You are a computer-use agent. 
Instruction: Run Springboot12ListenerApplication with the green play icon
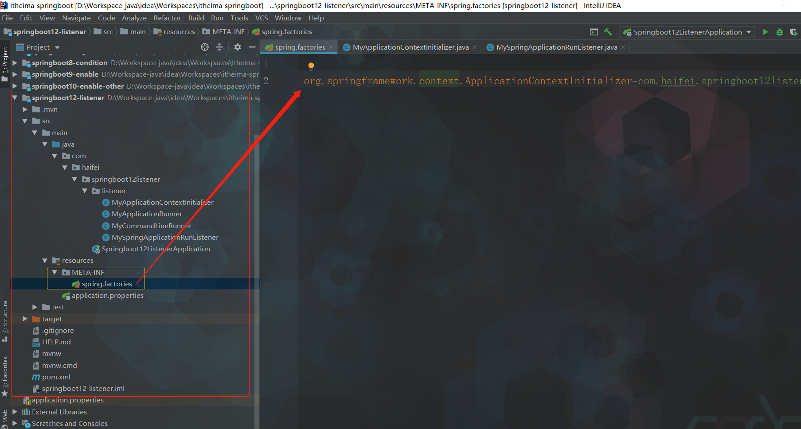point(765,32)
